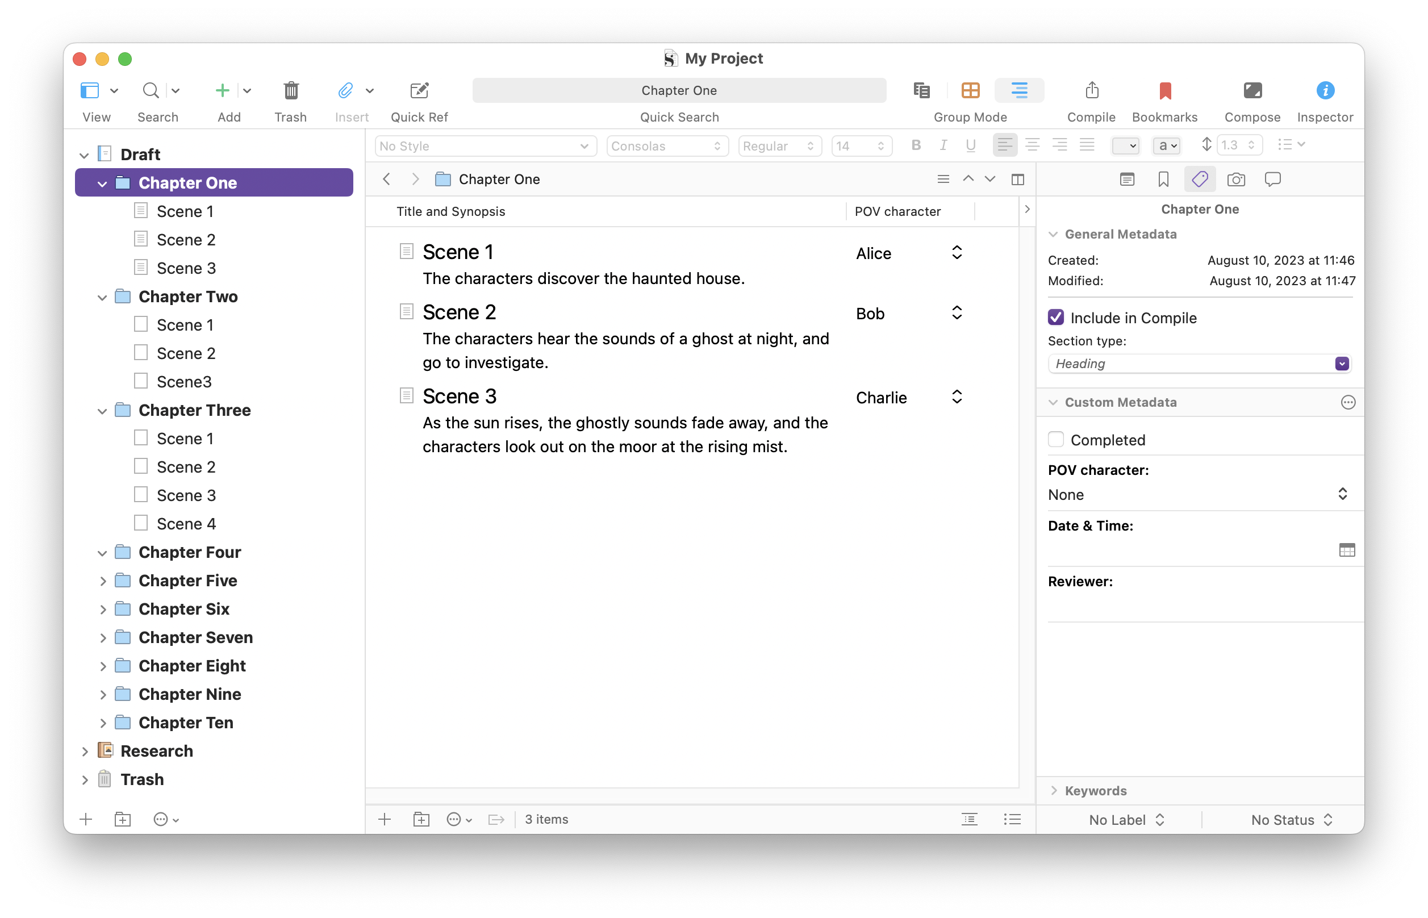Viewport: 1428px width, 918px height.
Task: Open the Snapshots inspector tab
Action: pos(1235,180)
